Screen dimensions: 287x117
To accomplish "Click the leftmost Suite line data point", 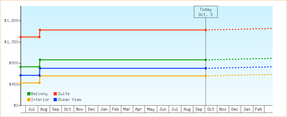I will click(21, 37).
